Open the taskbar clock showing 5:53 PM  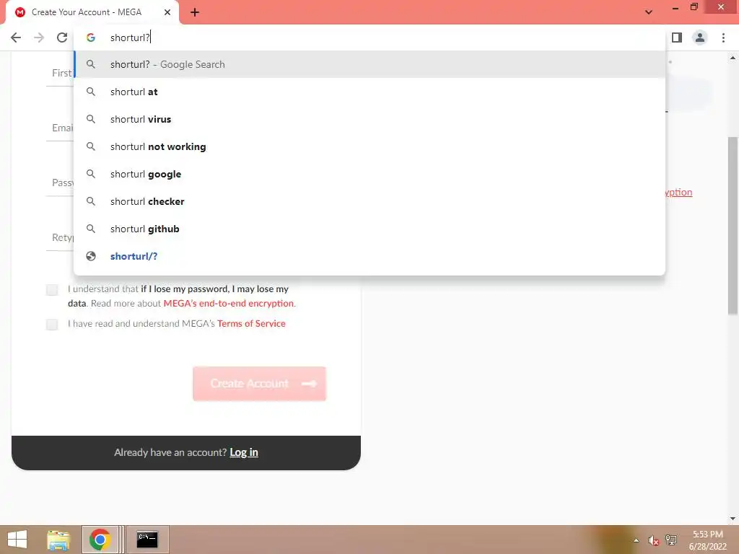click(707, 540)
